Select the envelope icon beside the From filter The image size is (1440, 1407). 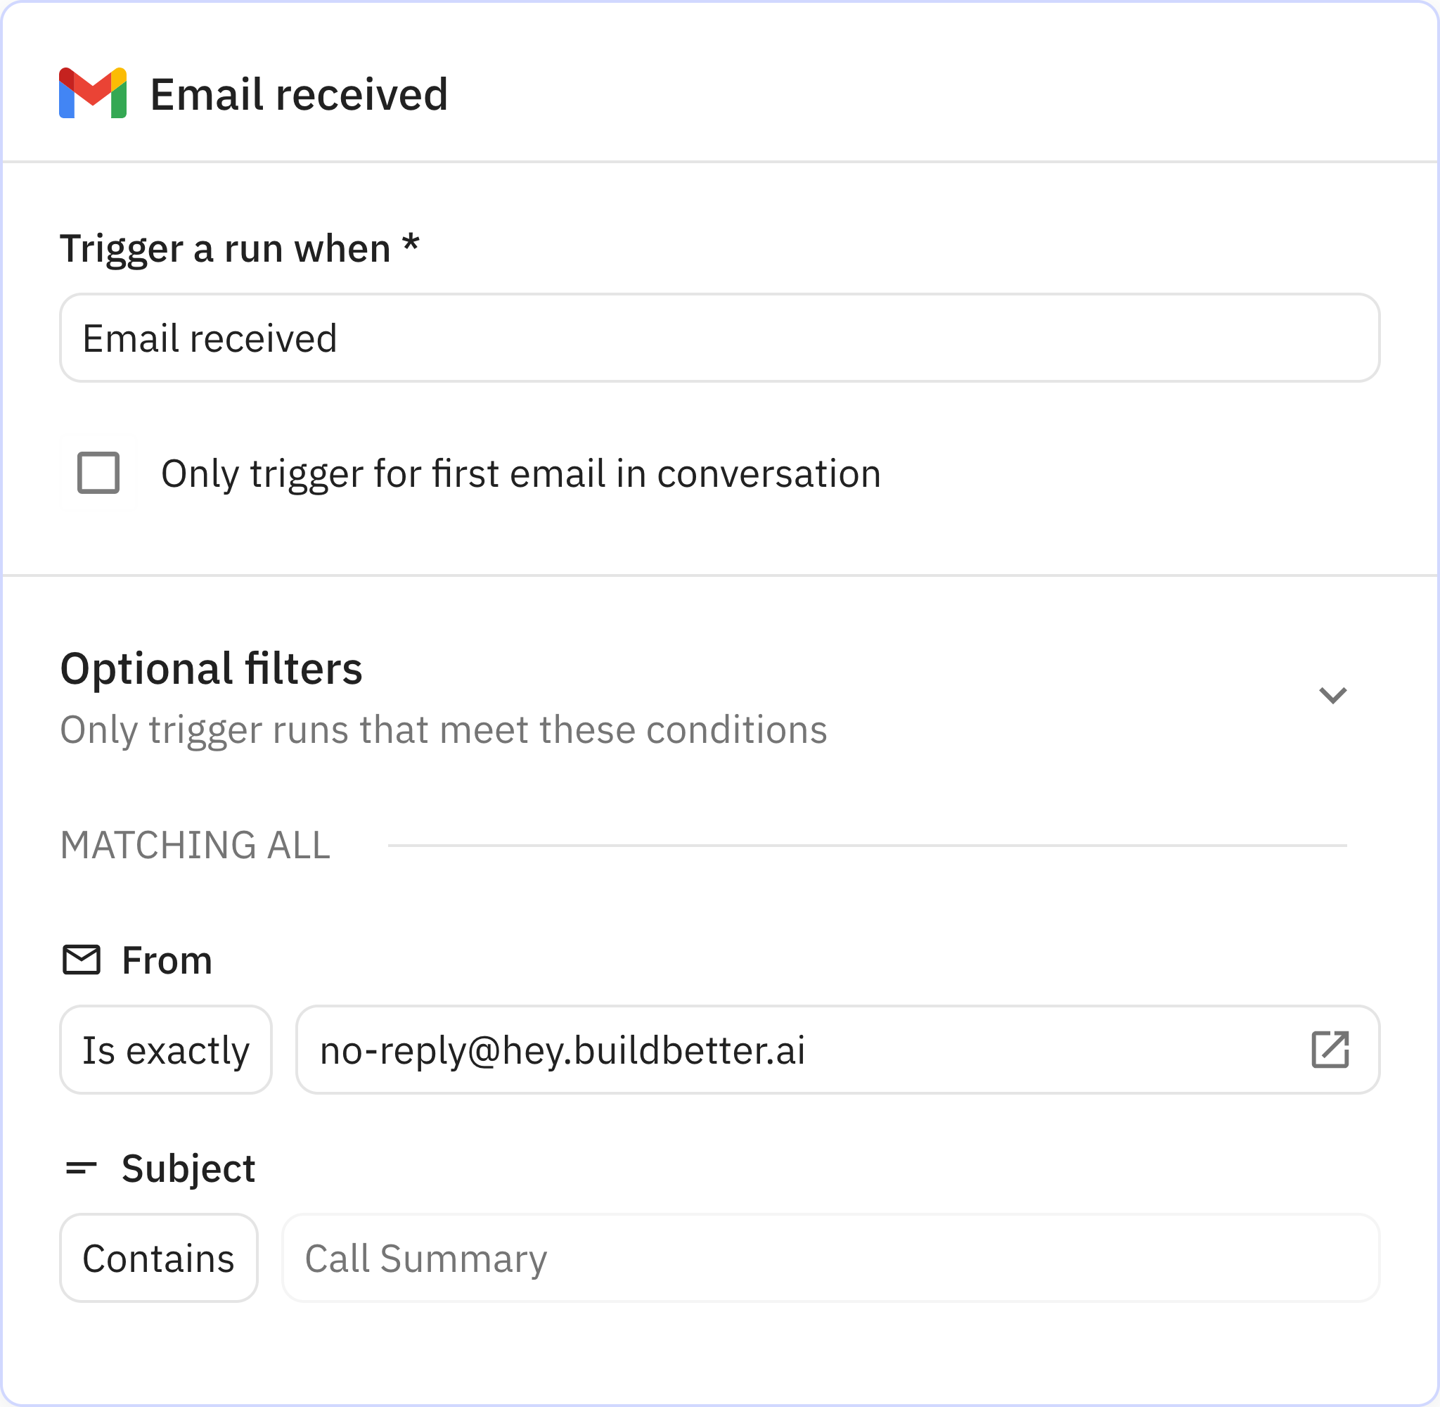coord(82,960)
